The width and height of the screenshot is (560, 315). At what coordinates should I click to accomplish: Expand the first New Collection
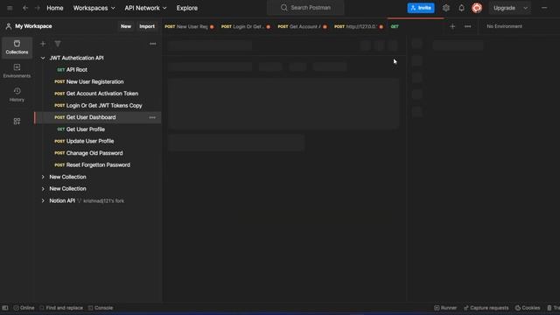[43, 177]
